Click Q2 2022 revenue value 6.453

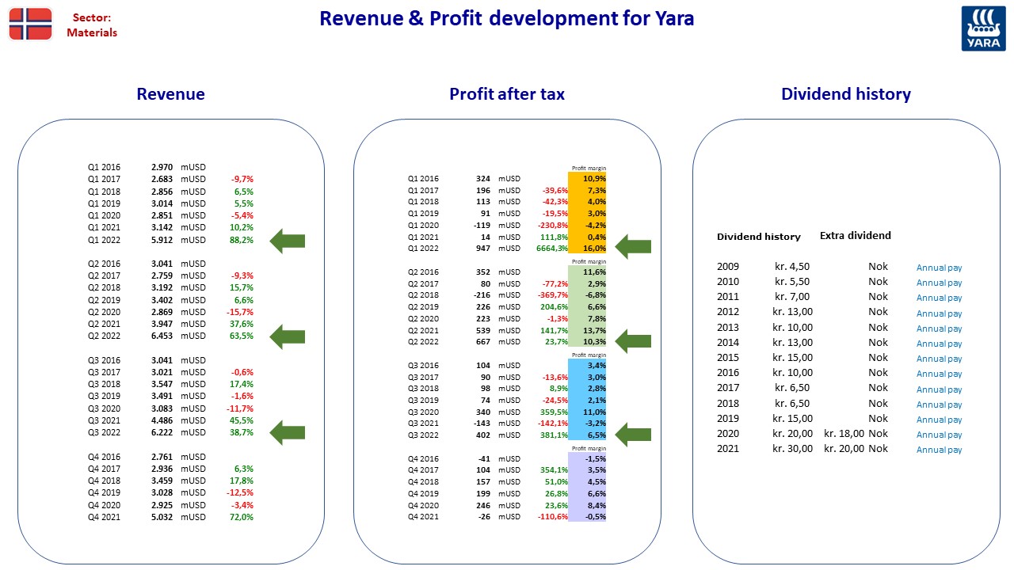pos(162,336)
